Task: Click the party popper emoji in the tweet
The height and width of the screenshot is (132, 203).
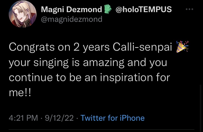Action: pos(182,47)
